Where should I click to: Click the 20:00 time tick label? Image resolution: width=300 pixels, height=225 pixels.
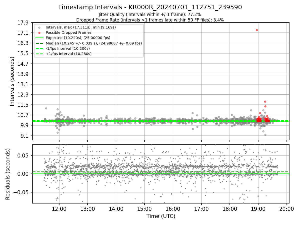pyautogui.click(x=286, y=208)
